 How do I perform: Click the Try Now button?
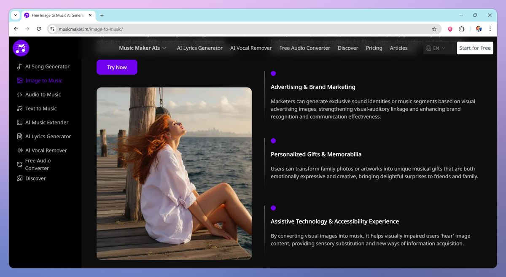(x=117, y=67)
